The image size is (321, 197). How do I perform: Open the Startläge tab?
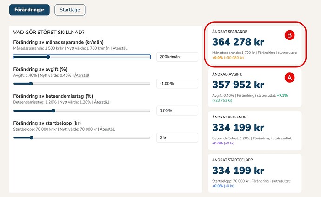pos(70,10)
